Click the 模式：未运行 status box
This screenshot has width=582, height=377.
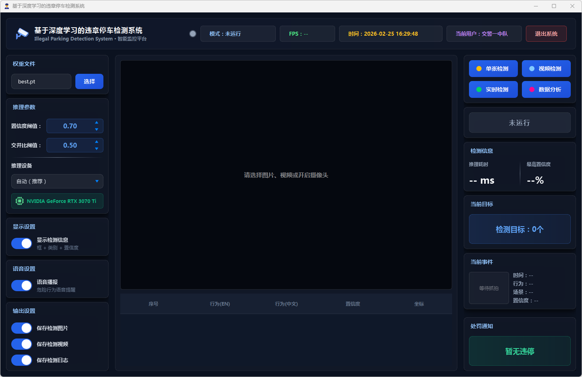[x=238, y=34]
